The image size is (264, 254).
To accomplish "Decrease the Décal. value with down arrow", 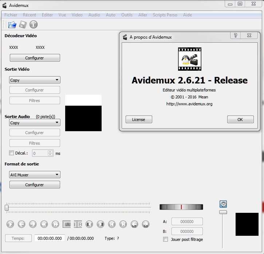I will coord(50,155).
